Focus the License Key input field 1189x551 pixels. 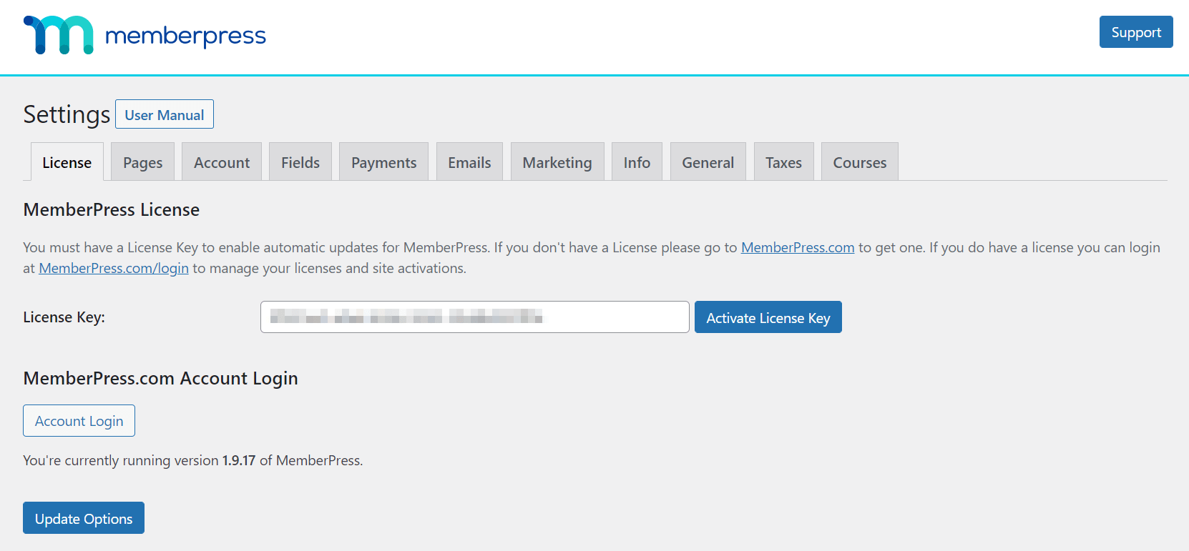tap(475, 317)
